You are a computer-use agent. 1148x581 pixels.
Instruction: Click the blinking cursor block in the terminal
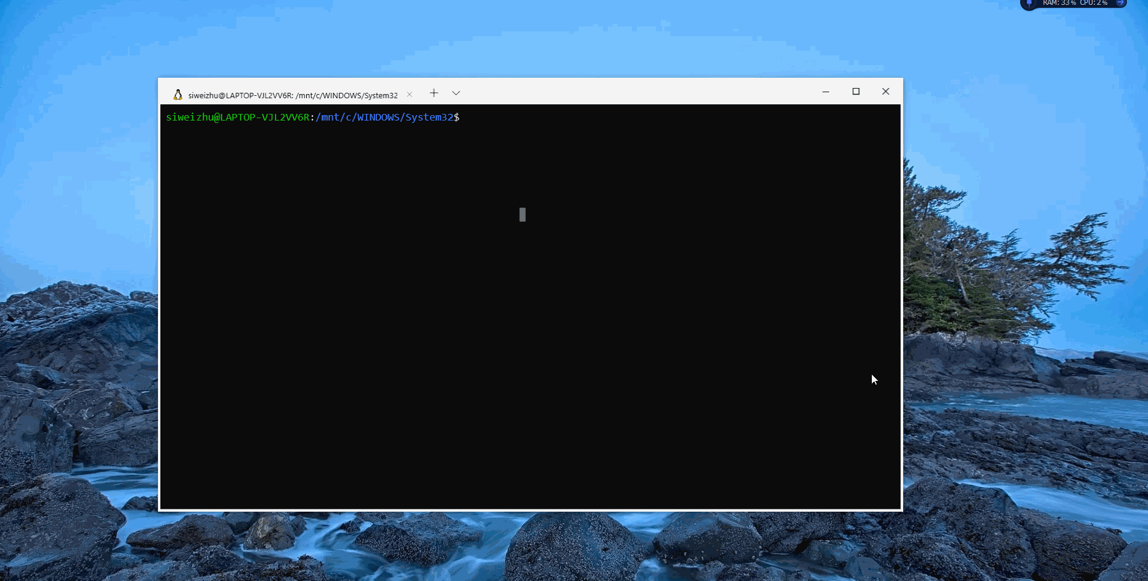(x=522, y=215)
